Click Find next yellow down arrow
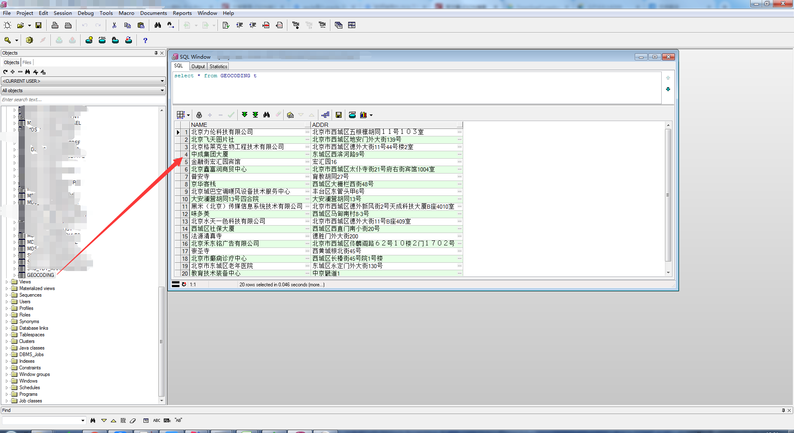 coord(104,421)
